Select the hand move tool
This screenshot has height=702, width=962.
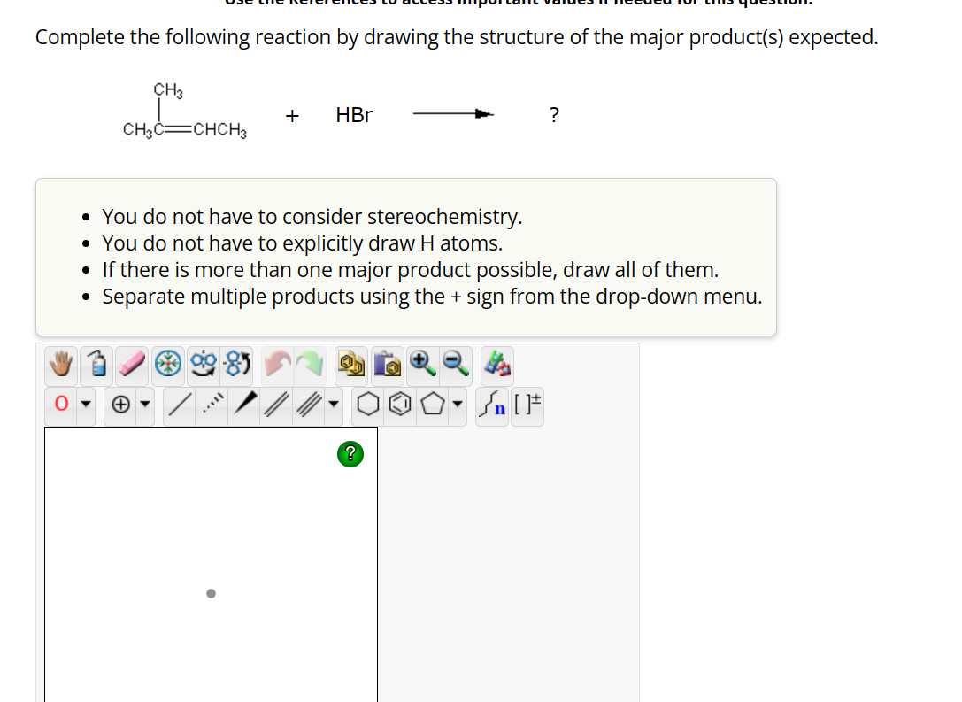coord(61,365)
